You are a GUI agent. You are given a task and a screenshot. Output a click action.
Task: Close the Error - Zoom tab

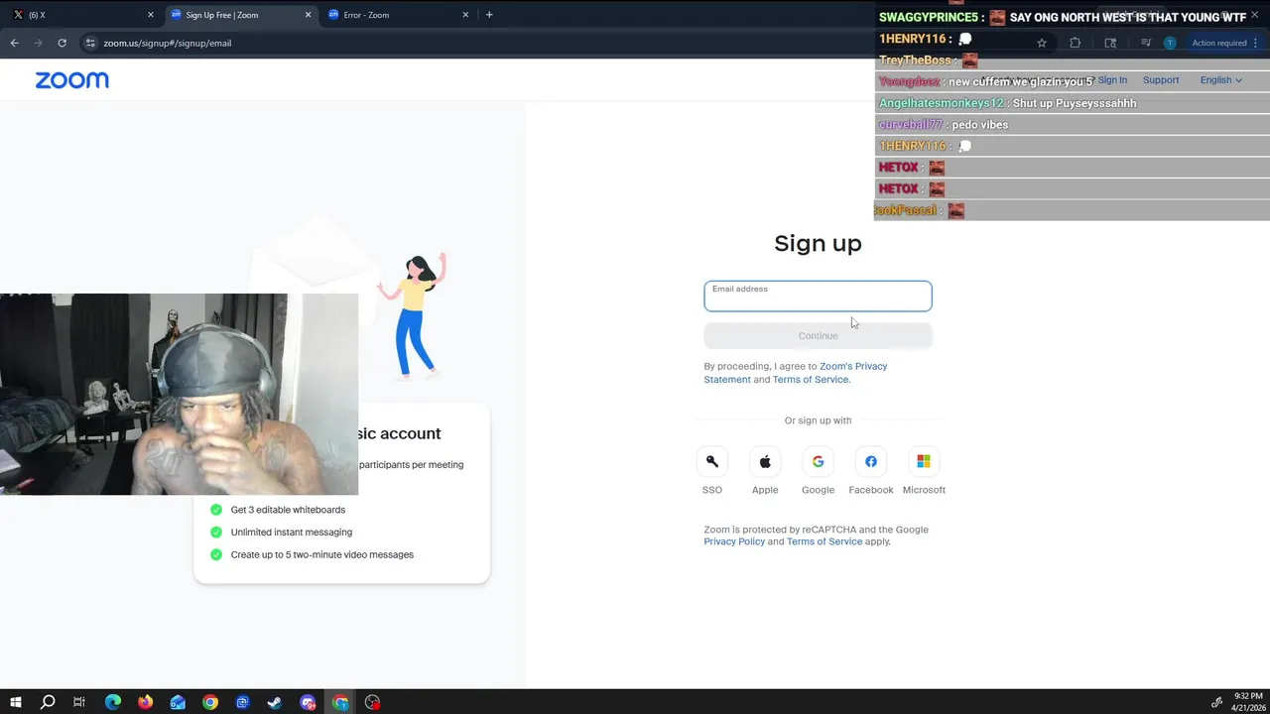point(465,15)
